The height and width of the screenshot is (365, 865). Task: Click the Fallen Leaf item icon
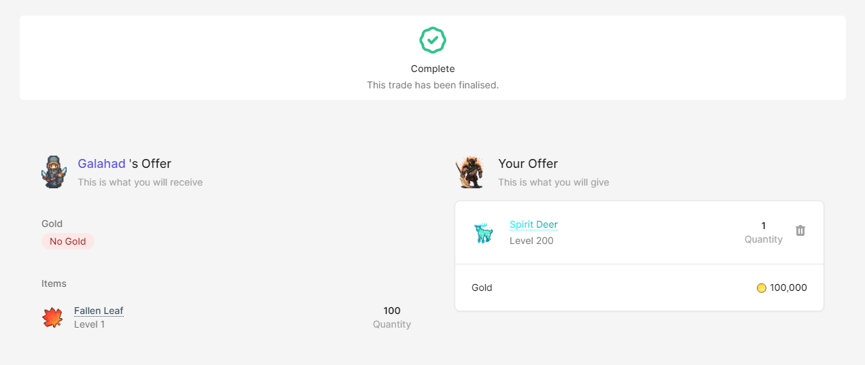(x=52, y=317)
